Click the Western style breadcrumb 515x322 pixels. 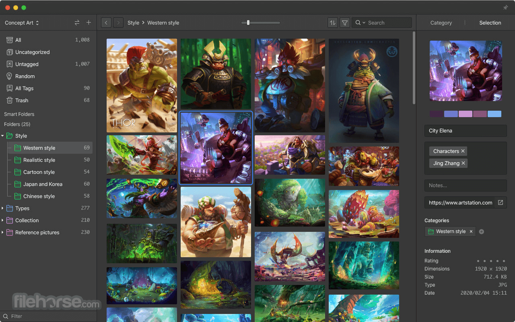(x=163, y=23)
